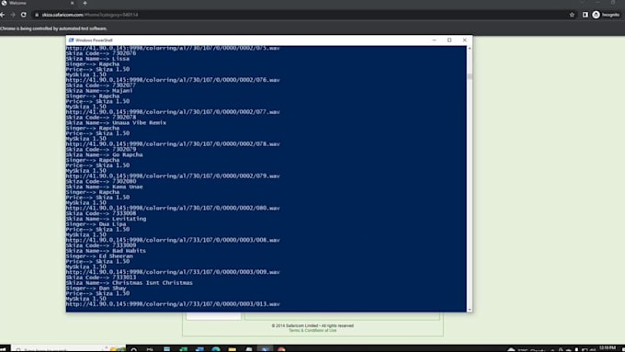The image size is (625, 352).
Task: Click the 'Skiza Name--> Bad Habits' line
Action: [106, 251]
